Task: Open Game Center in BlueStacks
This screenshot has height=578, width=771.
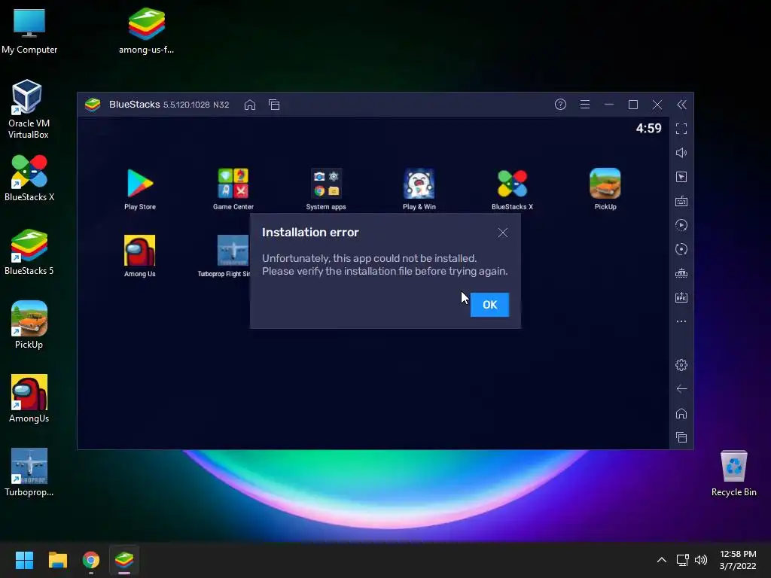Action: point(233,189)
